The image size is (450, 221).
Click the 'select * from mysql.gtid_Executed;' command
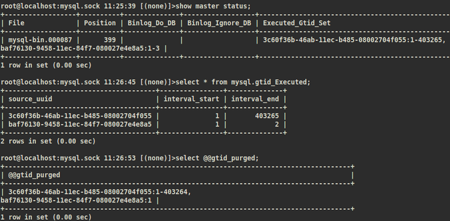click(243, 82)
